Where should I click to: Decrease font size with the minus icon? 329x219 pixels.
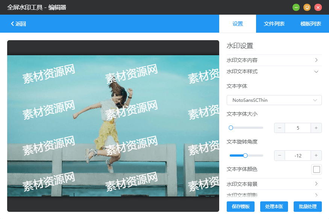click(280, 128)
